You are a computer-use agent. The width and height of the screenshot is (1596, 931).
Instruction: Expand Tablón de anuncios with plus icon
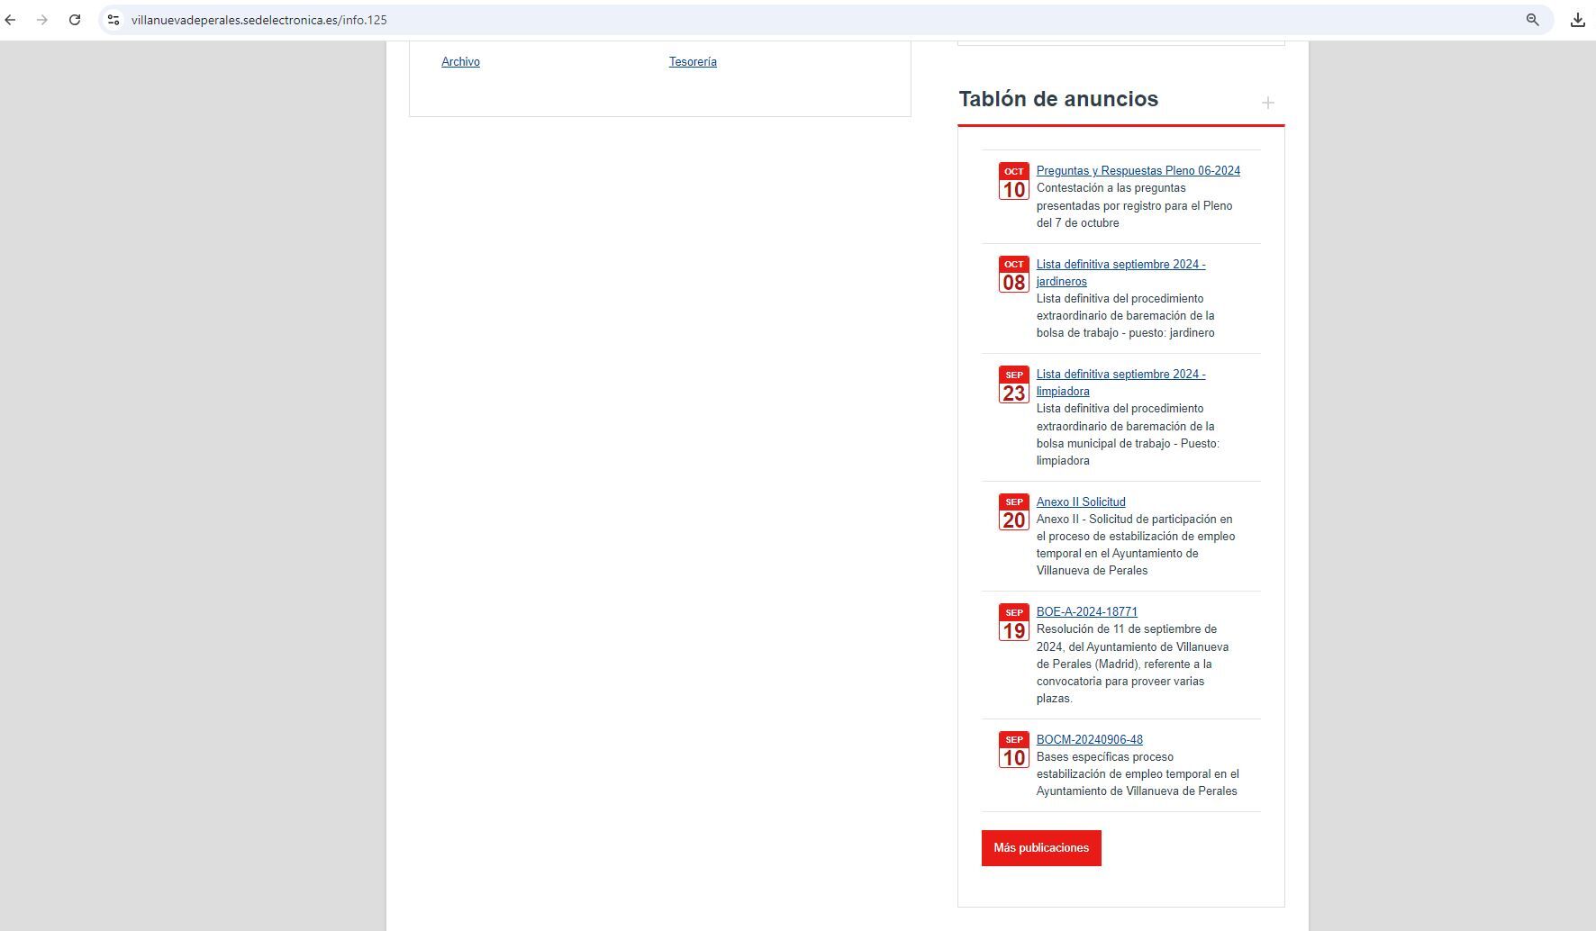(1267, 103)
